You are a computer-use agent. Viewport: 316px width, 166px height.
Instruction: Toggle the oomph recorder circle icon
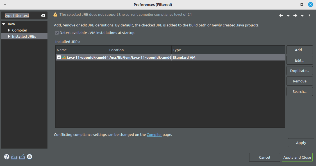(x=29, y=157)
